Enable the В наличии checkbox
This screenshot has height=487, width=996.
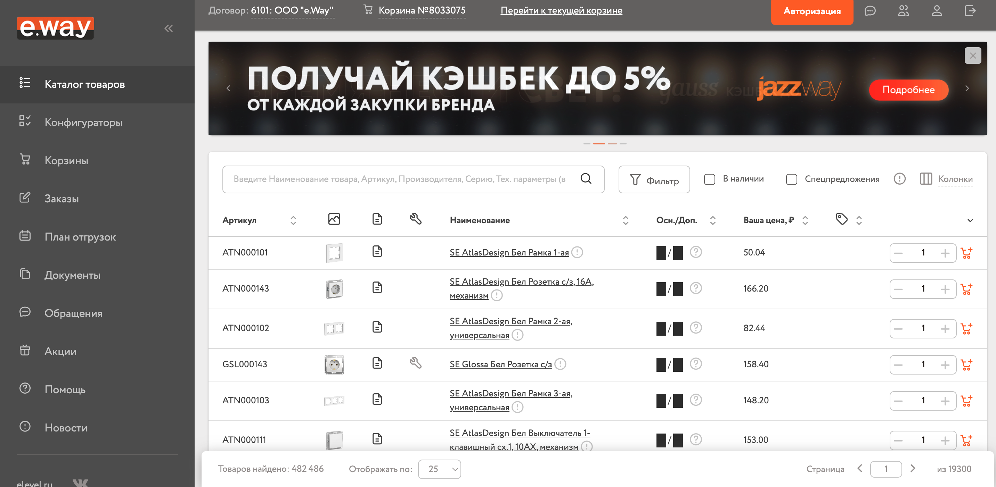(x=710, y=179)
